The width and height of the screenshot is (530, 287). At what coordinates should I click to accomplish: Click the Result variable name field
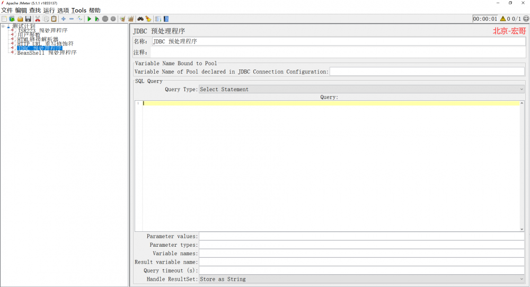pyautogui.click(x=361, y=262)
